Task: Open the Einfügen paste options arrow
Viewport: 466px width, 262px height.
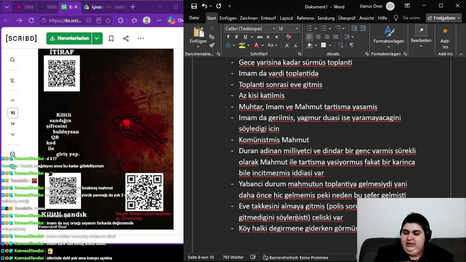Action: [x=198, y=46]
